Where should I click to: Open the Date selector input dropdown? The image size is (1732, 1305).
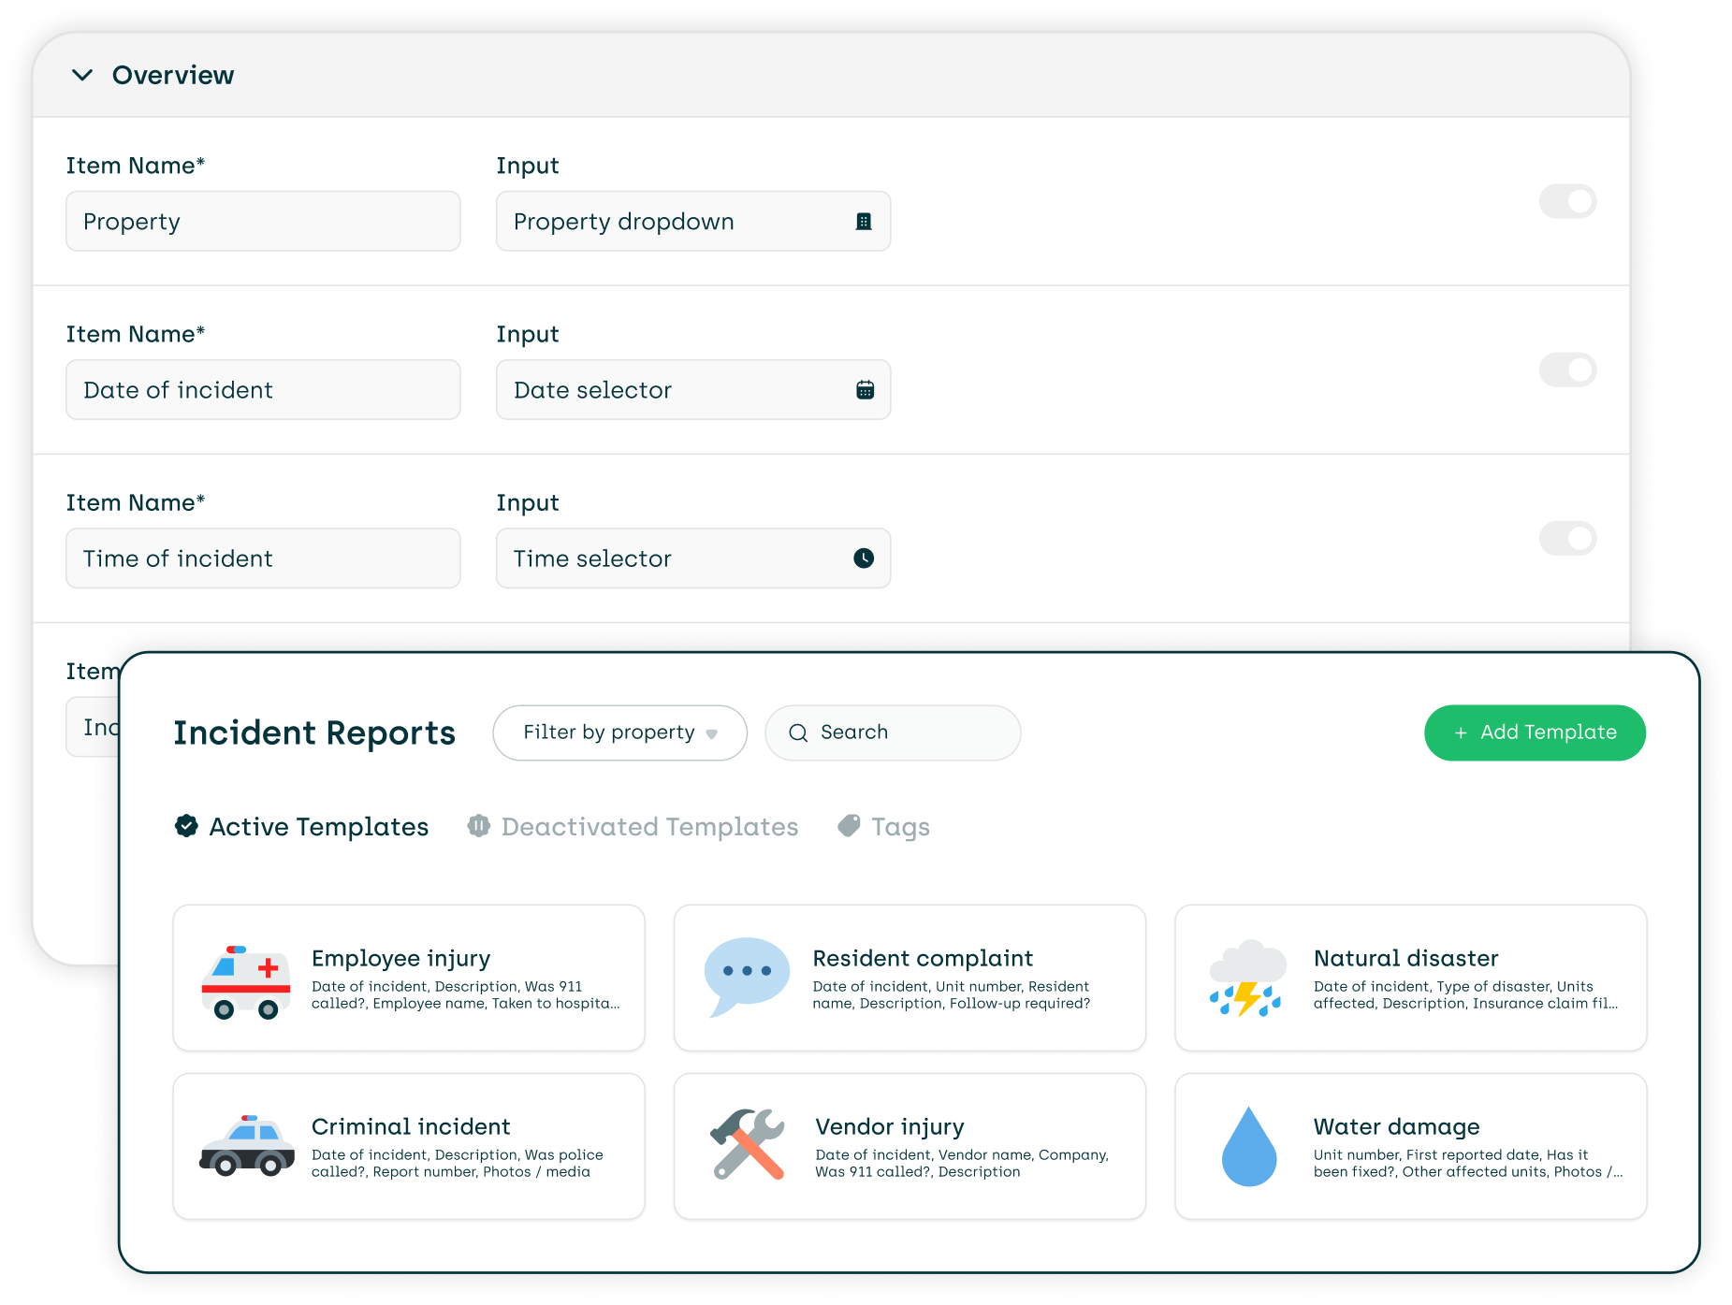[693, 390]
